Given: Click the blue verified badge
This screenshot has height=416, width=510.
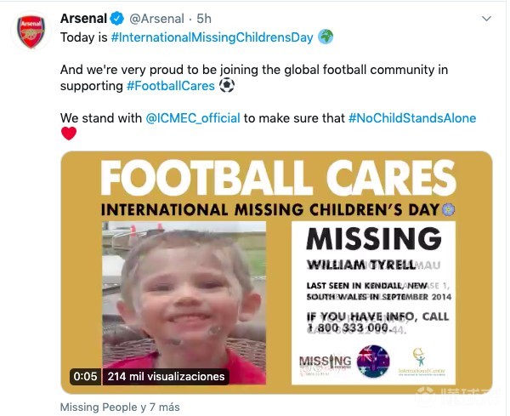Looking at the screenshot, I should coord(116,19).
